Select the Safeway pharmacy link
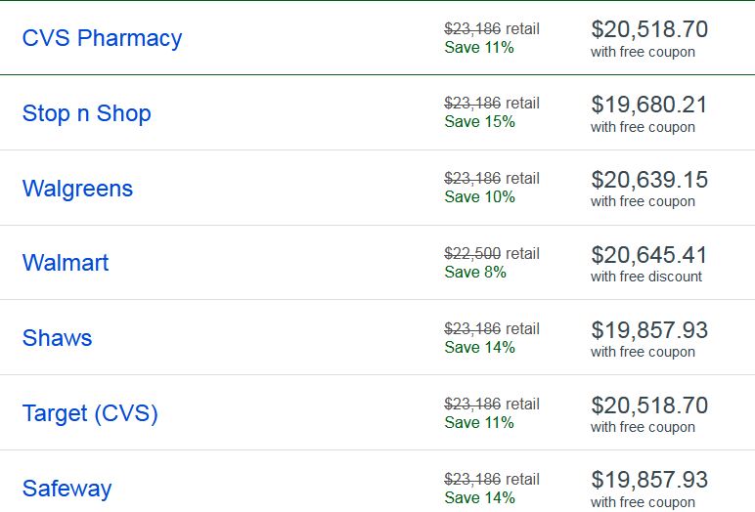 click(x=67, y=489)
